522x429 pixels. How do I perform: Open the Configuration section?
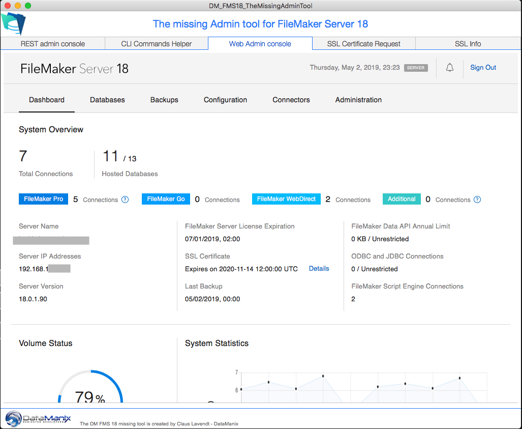(x=225, y=100)
